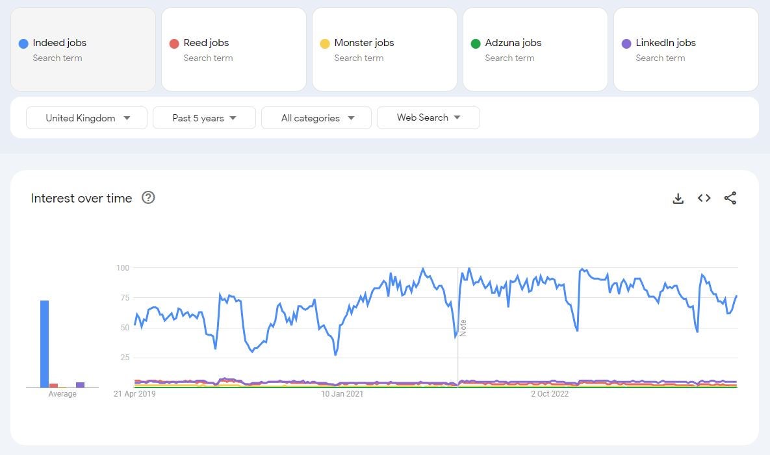Open the United Kingdom region dropdown
The width and height of the screenshot is (770, 455).
(x=87, y=118)
